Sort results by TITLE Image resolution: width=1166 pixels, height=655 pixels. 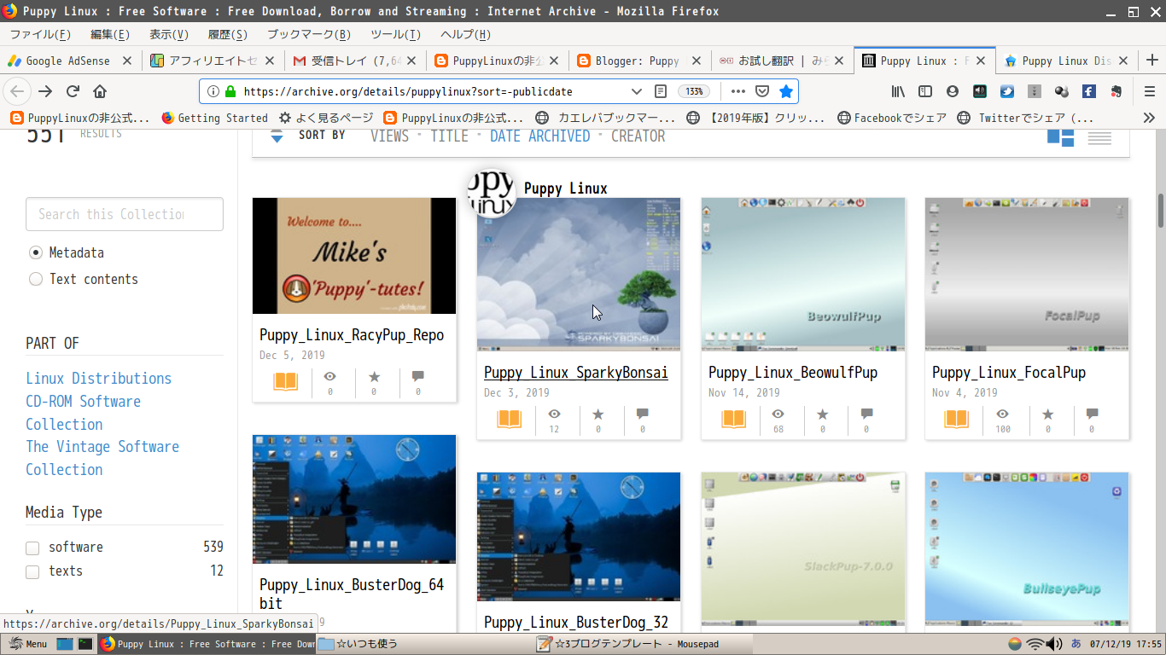click(x=449, y=136)
